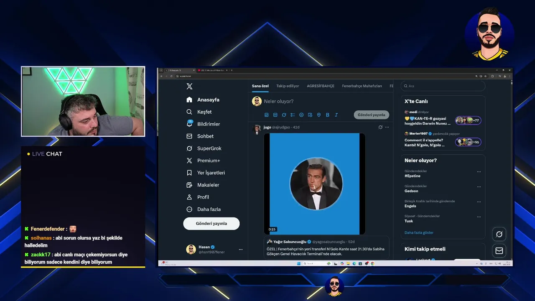Bookmark this page star icon
This screenshot has width=535, height=301.
(x=486, y=76)
